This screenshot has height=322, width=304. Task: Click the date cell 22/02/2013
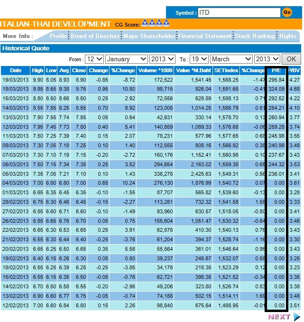tap(16, 230)
